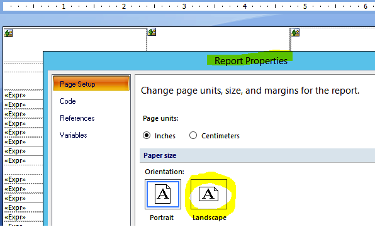Switch to the Code tab

[x=68, y=101]
